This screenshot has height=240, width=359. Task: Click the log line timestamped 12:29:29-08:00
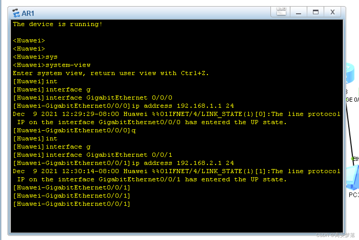click(x=177, y=114)
